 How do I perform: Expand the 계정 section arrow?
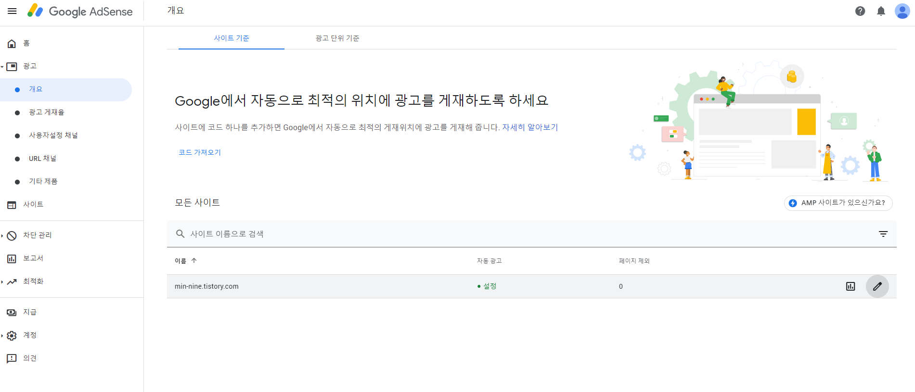(2, 336)
